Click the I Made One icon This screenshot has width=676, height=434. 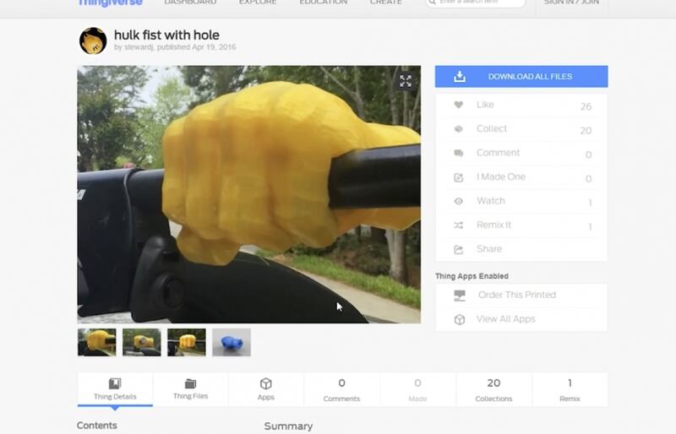(458, 177)
